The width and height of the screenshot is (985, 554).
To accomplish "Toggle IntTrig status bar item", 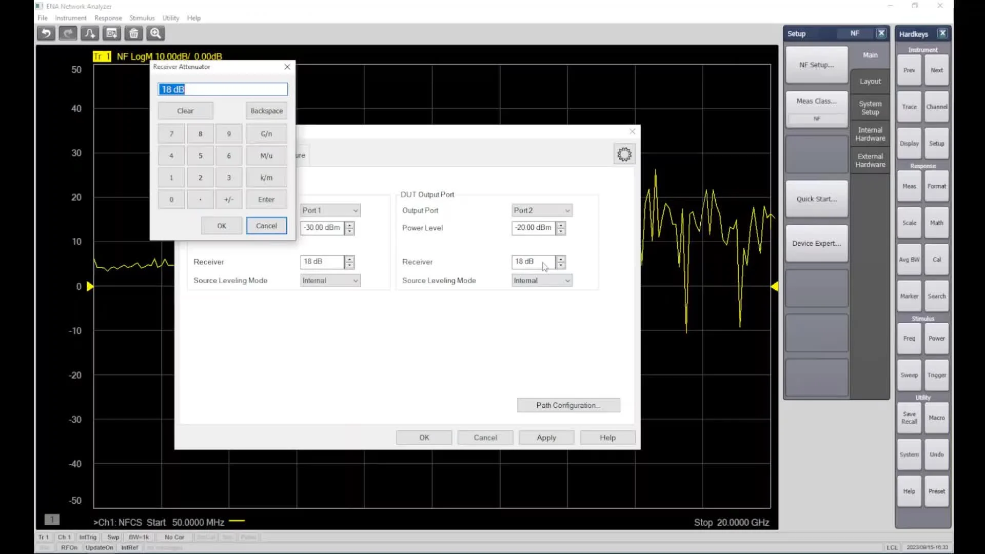I will pos(88,537).
